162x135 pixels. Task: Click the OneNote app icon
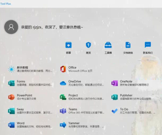click(114, 83)
